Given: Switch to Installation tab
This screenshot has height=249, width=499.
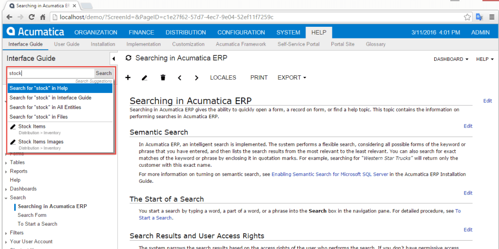Looking at the screenshot, I should [x=103, y=44].
